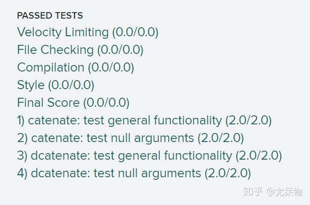The width and height of the screenshot is (310, 205).
Task: Open the Compilation test result
Action: [50, 67]
